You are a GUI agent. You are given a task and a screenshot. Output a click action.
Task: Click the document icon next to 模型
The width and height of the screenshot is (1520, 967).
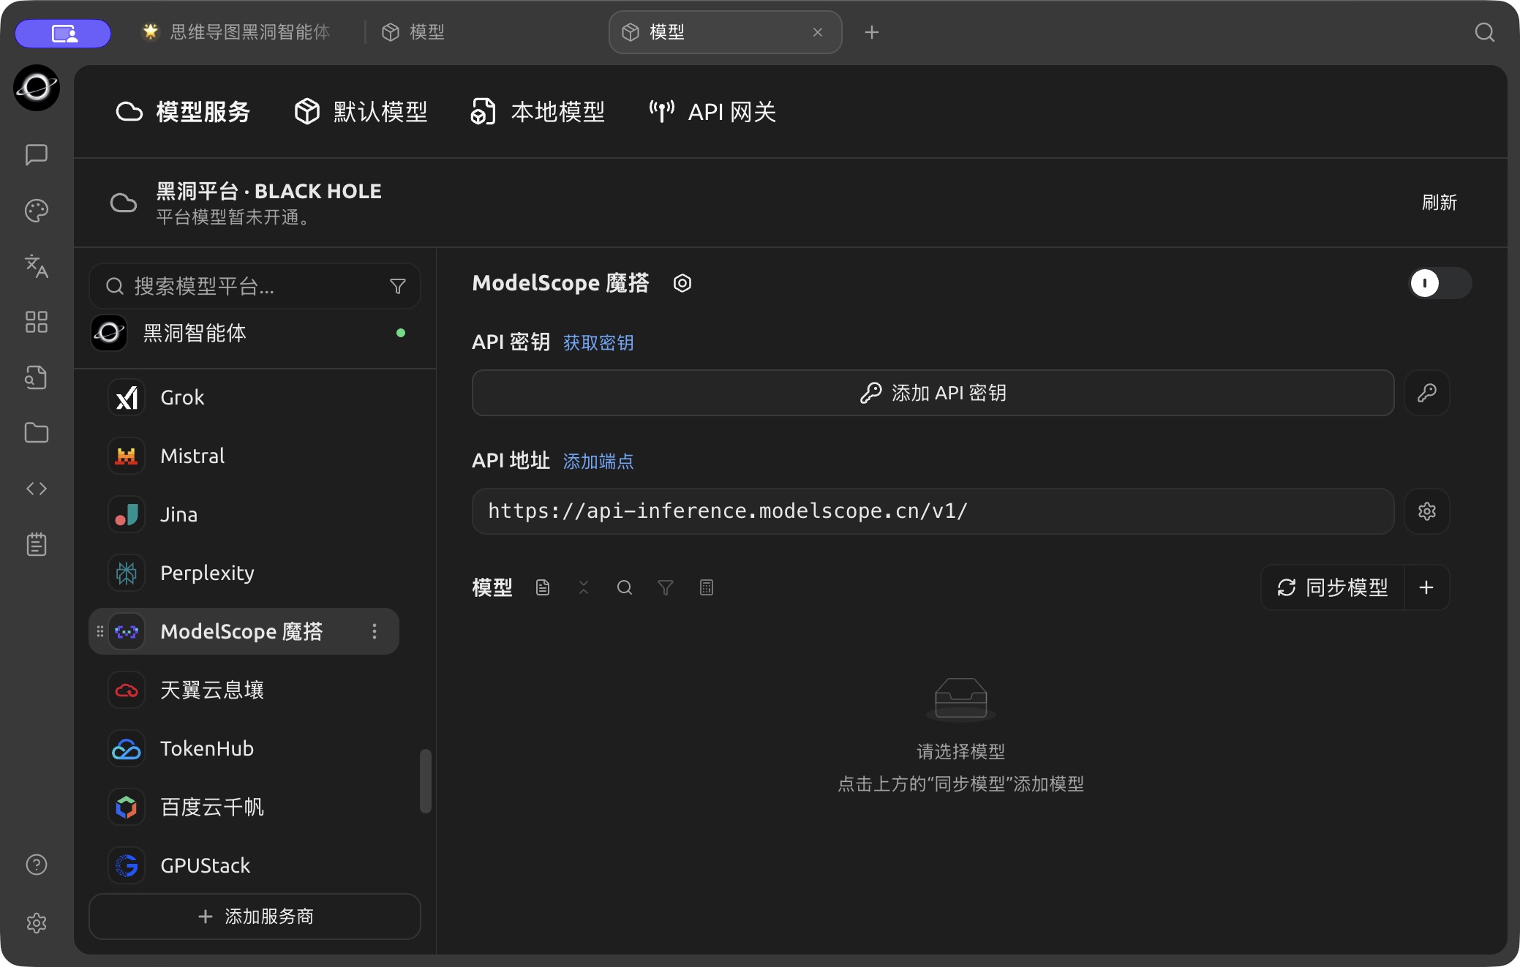click(x=543, y=587)
